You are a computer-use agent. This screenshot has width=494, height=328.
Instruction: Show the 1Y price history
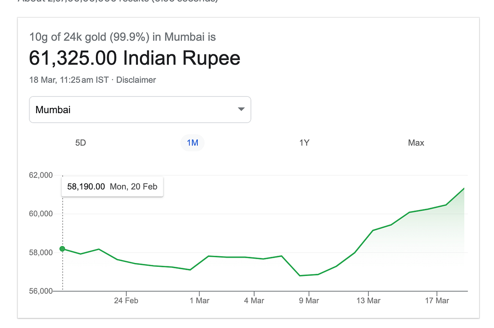304,143
